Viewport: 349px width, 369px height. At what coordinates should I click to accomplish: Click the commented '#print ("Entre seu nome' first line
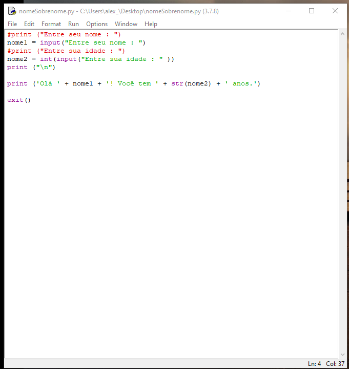click(64, 34)
